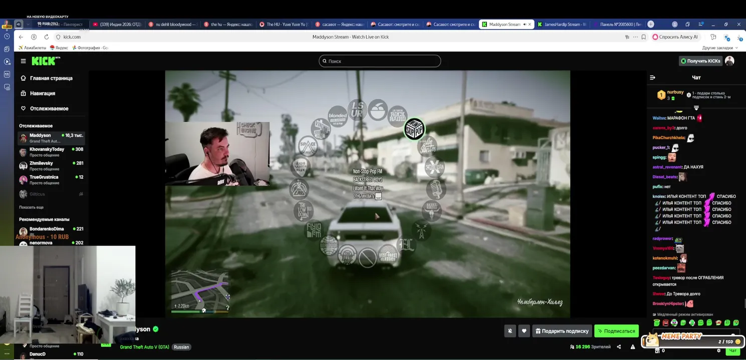Open Другие закладки dropdown
The height and width of the screenshot is (360, 746).
point(720,48)
